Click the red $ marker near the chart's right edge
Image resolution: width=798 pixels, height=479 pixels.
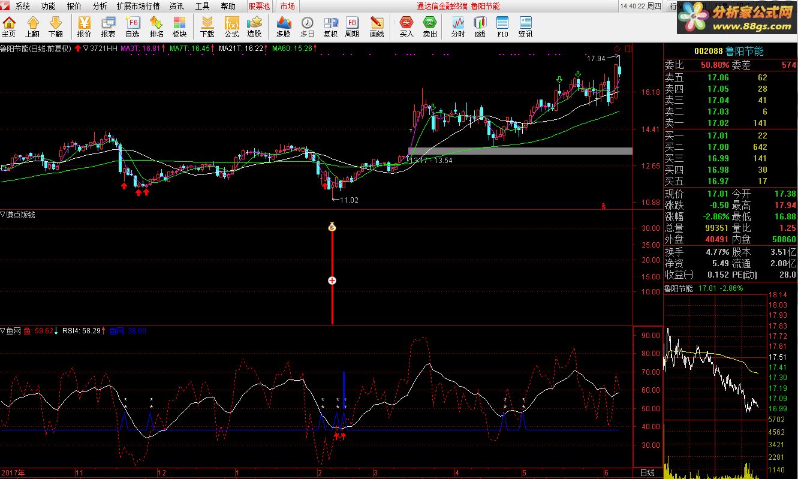(x=604, y=206)
